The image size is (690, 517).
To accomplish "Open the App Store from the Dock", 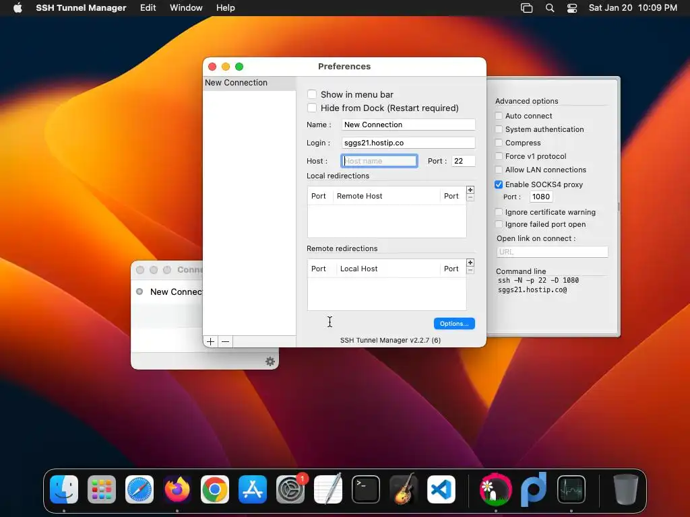I will [253, 489].
